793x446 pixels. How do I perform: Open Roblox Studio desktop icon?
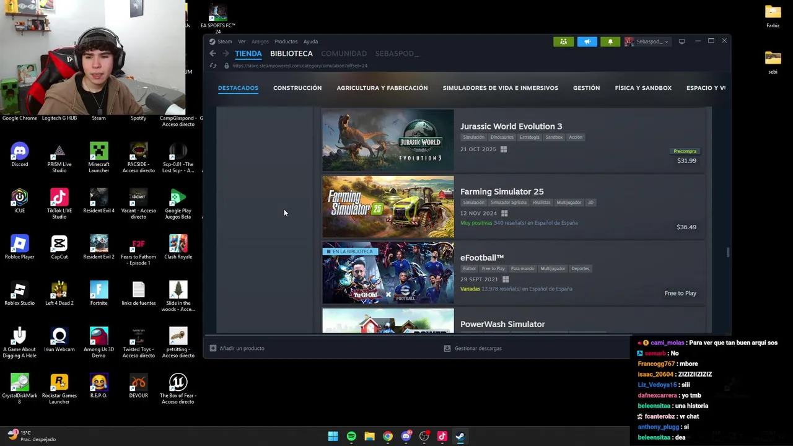pyautogui.click(x=20, y=294)
